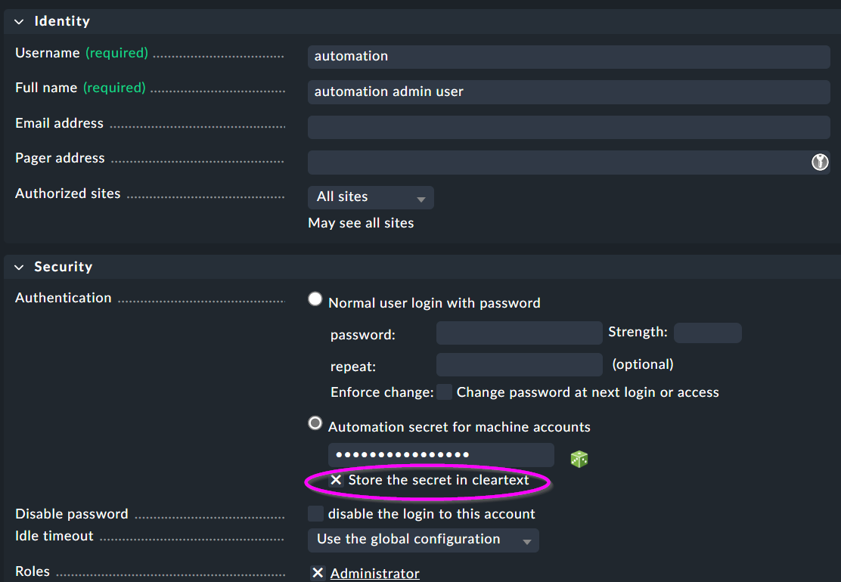Click the password input field
Screen dimensions: 841x582
click(519, 333)
